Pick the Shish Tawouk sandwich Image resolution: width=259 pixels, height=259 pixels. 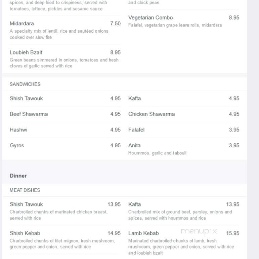tap(65, 99)
